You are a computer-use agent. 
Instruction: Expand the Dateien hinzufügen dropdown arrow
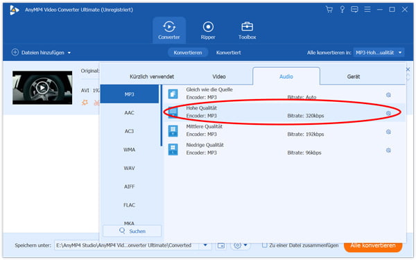pyautogui.click(x=69, y=53)
